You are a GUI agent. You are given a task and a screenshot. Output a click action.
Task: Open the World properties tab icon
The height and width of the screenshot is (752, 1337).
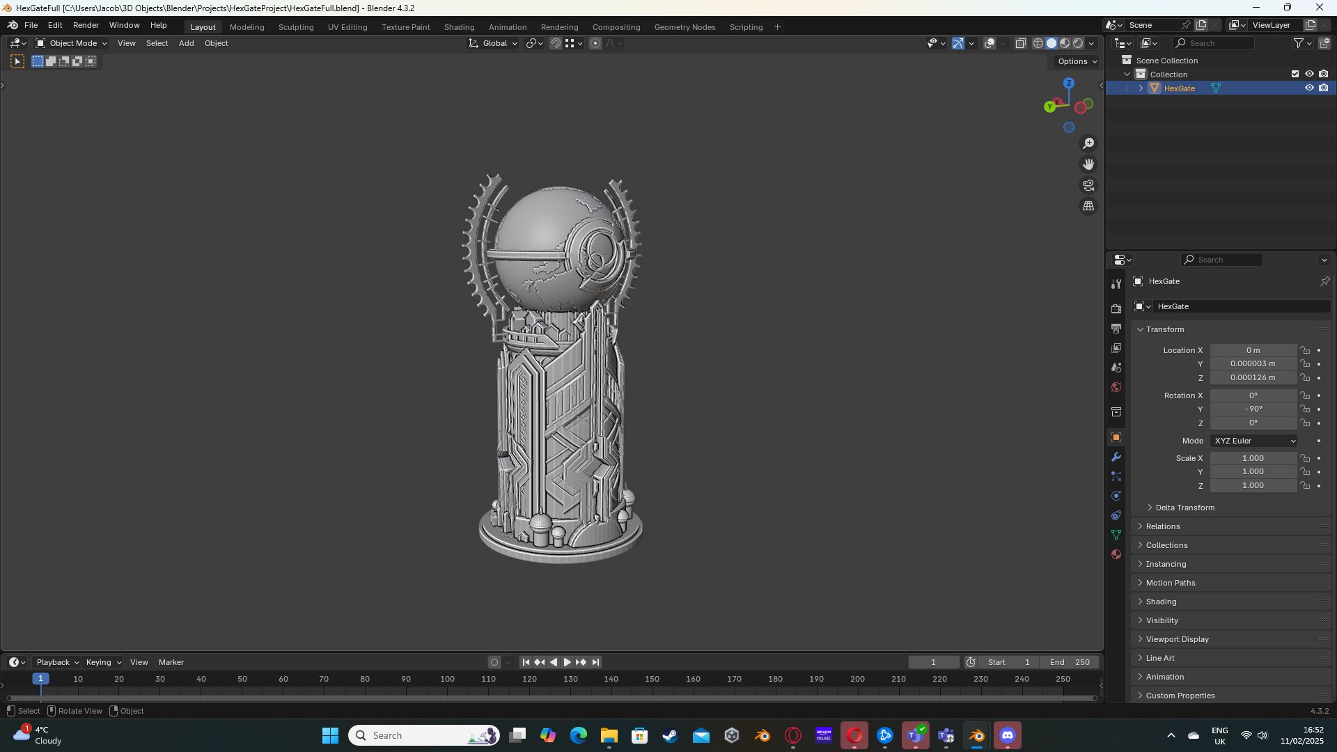click(1116, 387)
